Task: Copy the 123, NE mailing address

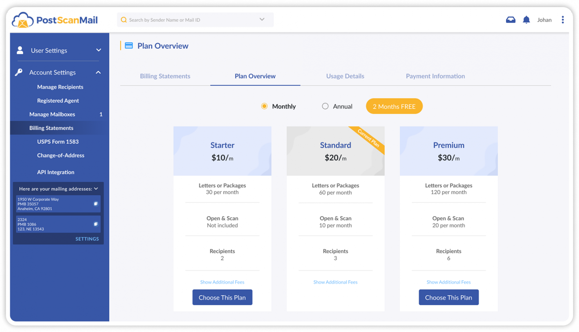Action: click(95, 224)
